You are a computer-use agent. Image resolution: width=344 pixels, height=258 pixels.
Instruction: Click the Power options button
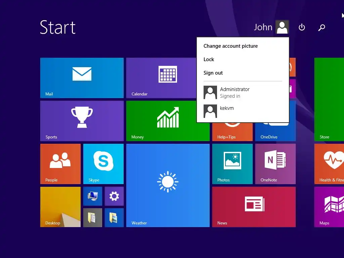[x=302, y=27]
